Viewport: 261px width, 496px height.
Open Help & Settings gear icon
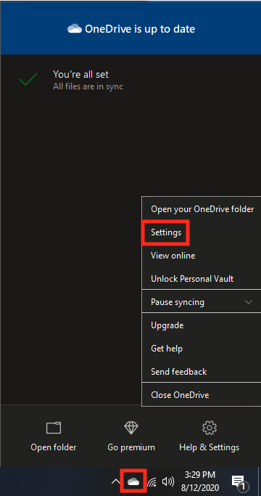click(x=209, y=428)
